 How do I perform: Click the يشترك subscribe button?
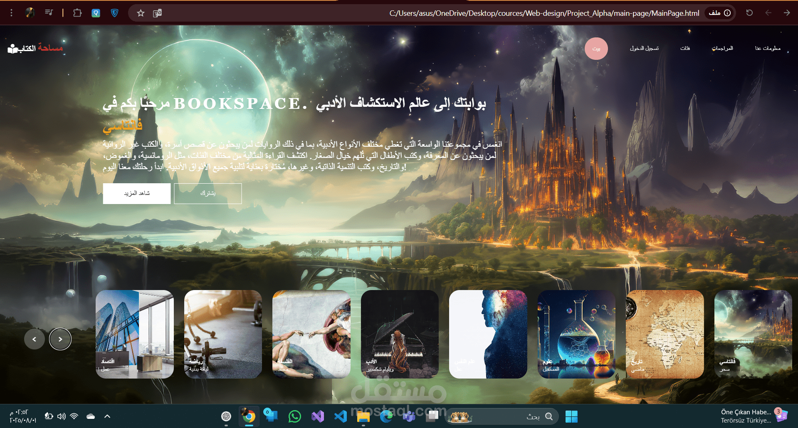pos(208,194)
